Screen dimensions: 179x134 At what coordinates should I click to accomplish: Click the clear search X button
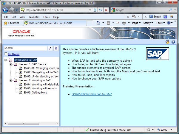(56, 48)
